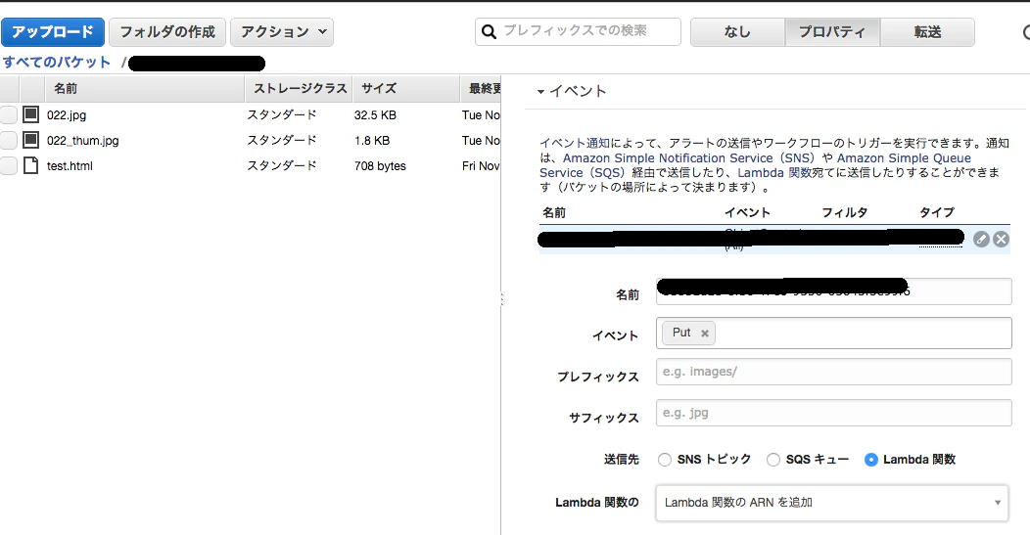This screenshot has height=535, width=1030.
Task: Switch to the なし tab
Action: [x=737, y=32]
